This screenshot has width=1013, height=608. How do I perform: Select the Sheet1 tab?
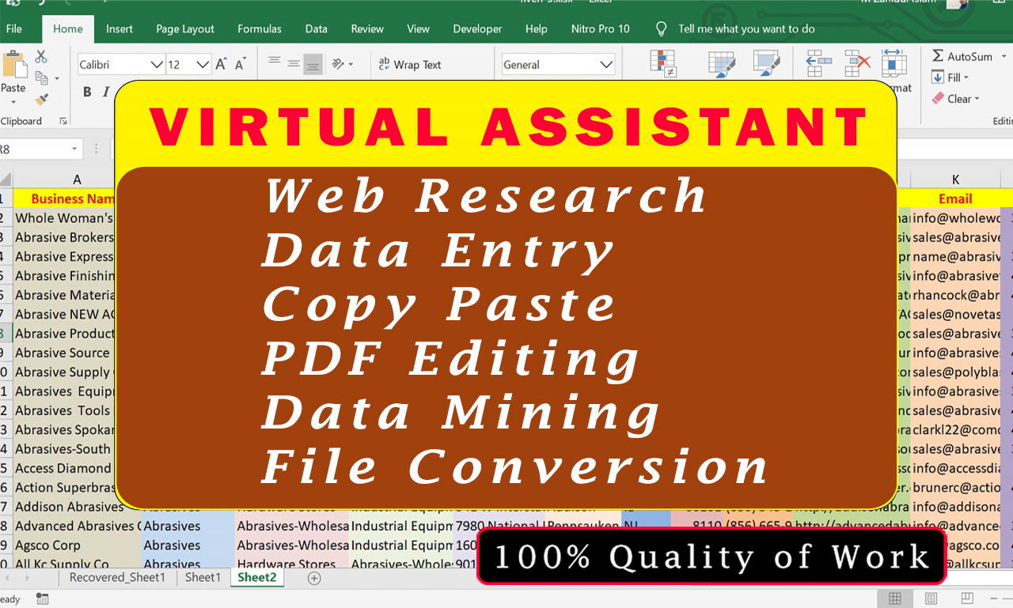[x=203, y=577]
